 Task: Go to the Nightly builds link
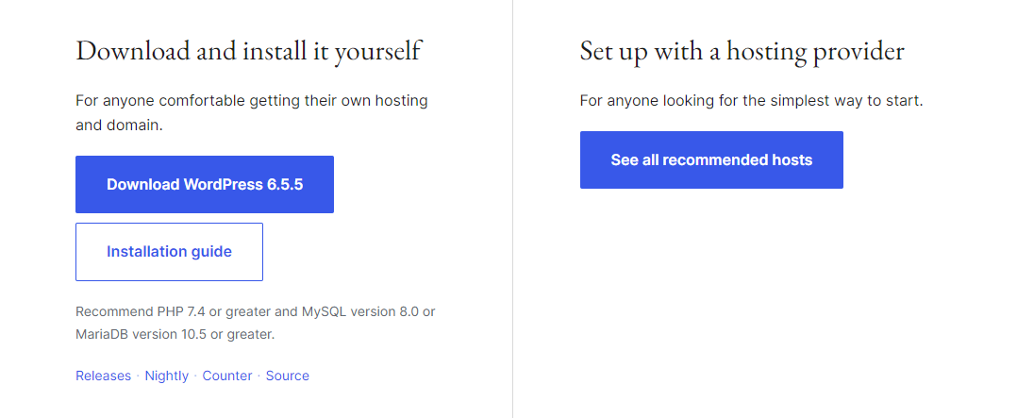(x=167, y=376)
